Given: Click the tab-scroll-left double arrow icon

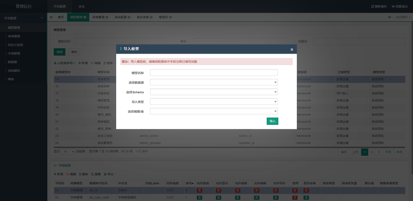Looking at the screenshot, I should [x=51, y=17].
